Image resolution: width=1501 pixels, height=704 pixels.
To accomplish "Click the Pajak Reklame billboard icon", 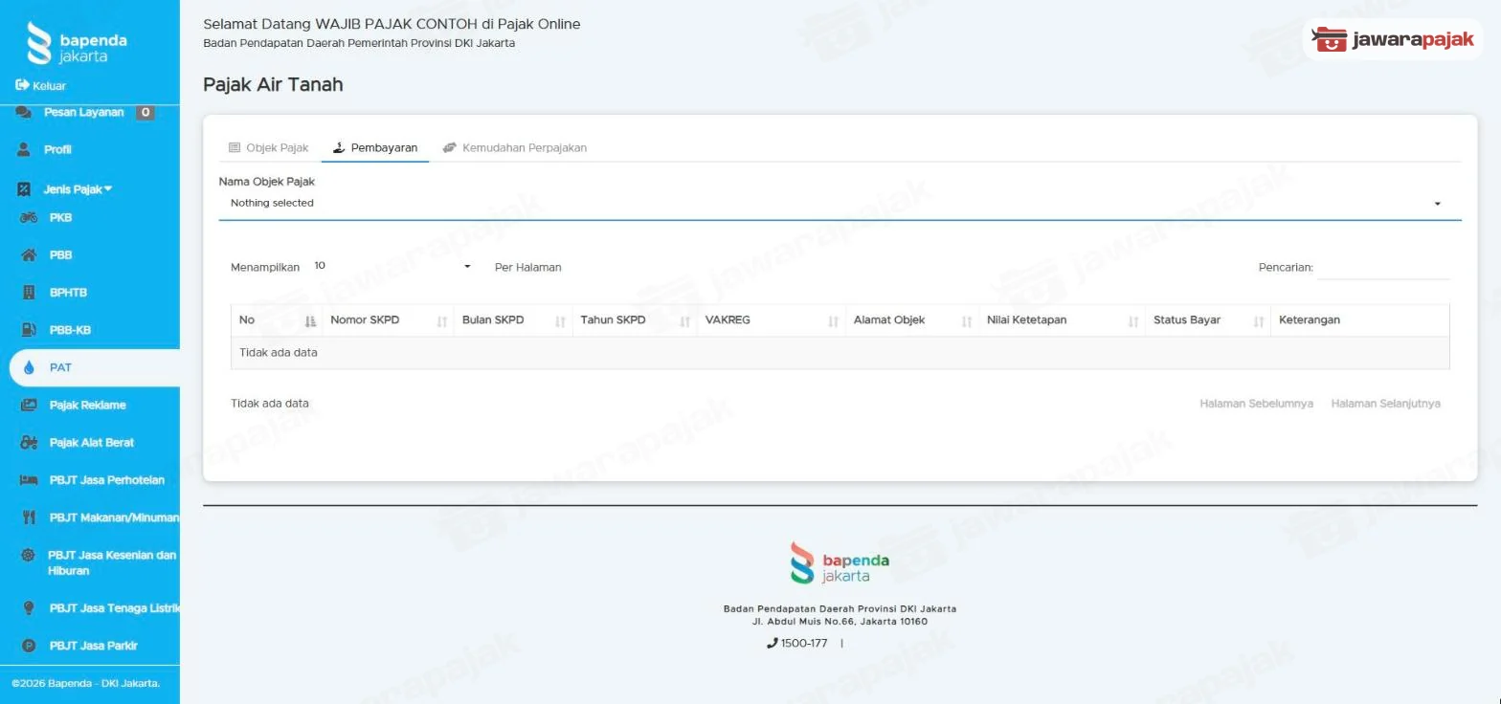I will pyautogui.click(x=29, y=405).
